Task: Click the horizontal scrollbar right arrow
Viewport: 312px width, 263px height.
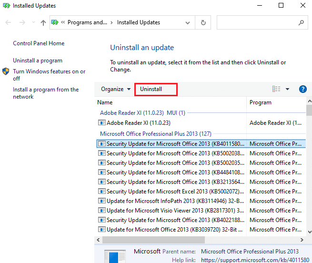Action: click(x=302, y=240)
